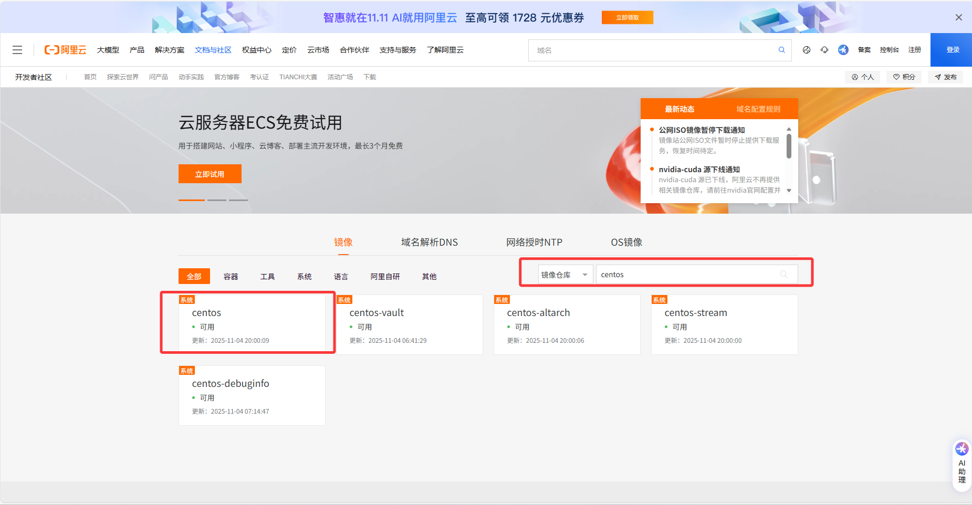Switch to the 镜像 tab
Viewport: 972px width, 505px height.
click(343, 242)
